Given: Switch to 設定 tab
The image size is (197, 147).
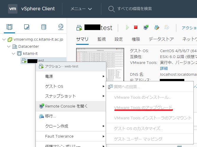Looking at the screenshot, I should point(119,39).
